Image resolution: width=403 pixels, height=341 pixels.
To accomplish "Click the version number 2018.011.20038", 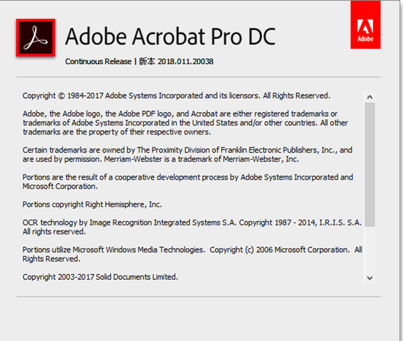I will click(x=185, y=61).
